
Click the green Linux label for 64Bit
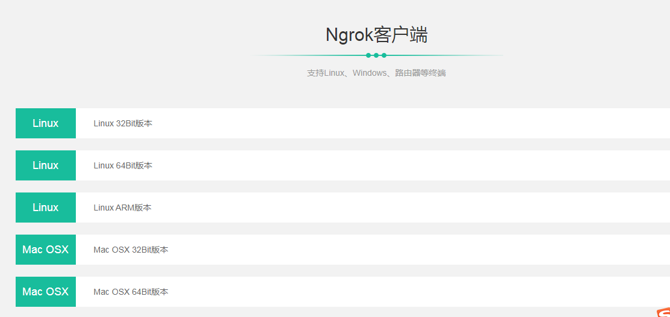pyautogui.click(x=46, y=165)
